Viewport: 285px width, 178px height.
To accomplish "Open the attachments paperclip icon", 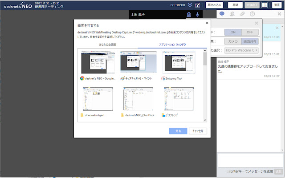I will click(x=242, y=14).
